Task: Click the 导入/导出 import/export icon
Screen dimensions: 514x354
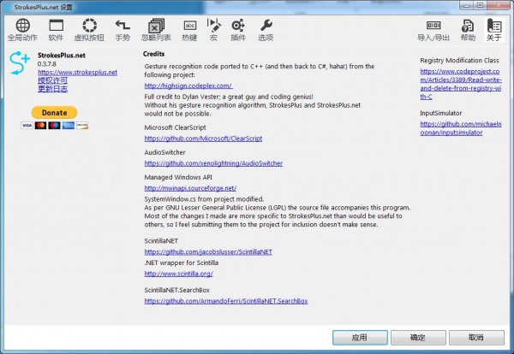Action: coord(433,30)
